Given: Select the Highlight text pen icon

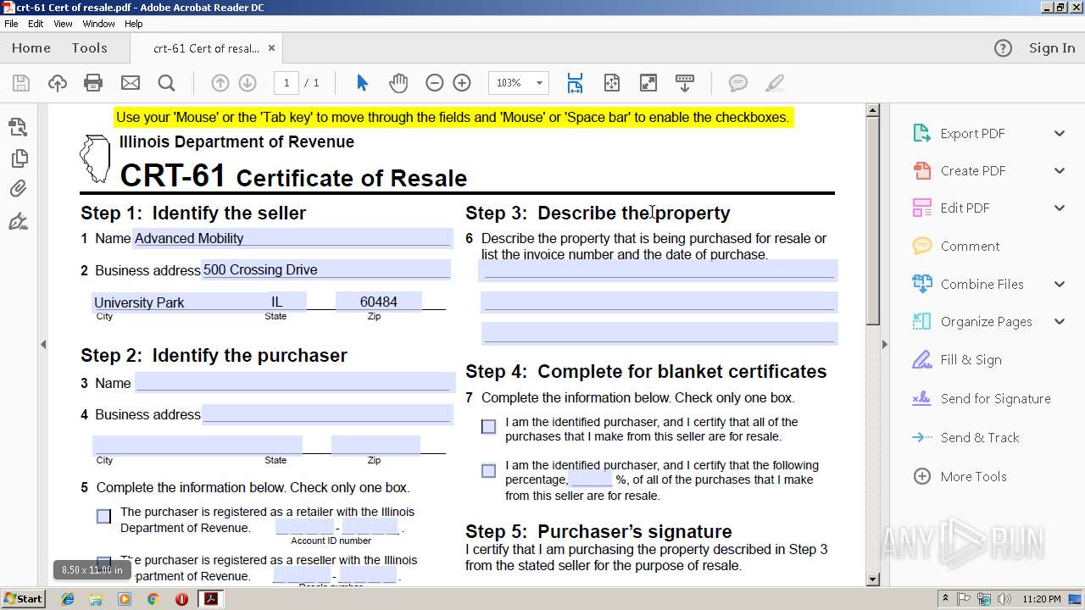Looking at the screenshot, I should [774, 82].
